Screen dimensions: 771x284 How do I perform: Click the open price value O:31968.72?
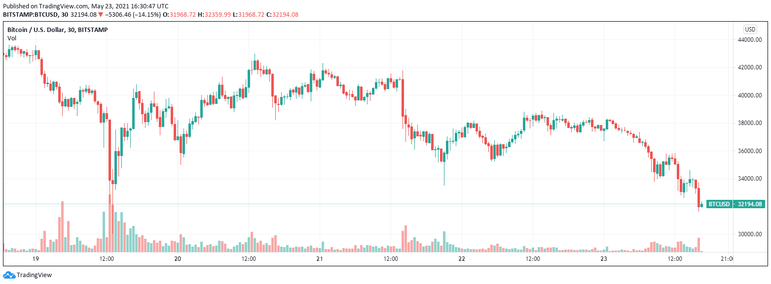point(182,15)
